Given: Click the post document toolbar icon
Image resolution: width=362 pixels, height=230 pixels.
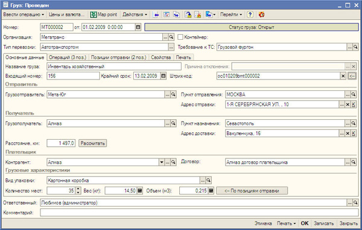Looking at the screenshot, I should [x=188, y=14].
